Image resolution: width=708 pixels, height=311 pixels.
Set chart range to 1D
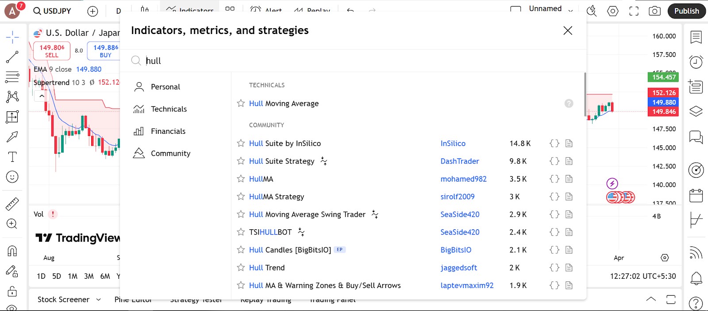[41, 276]
